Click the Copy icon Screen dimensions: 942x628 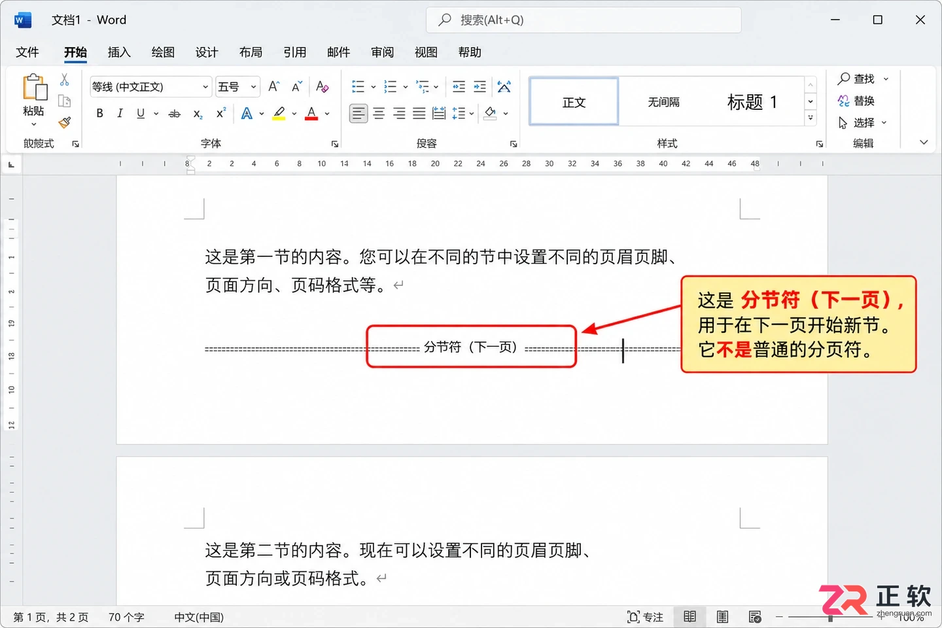(65, 101)
